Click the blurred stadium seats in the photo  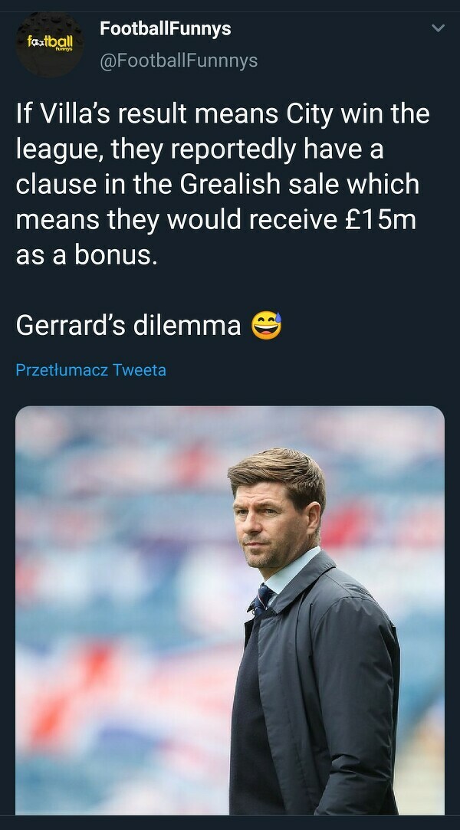[100, 613]
